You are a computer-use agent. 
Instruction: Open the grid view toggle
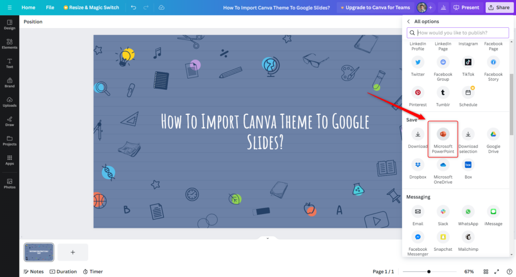[485, 271]
